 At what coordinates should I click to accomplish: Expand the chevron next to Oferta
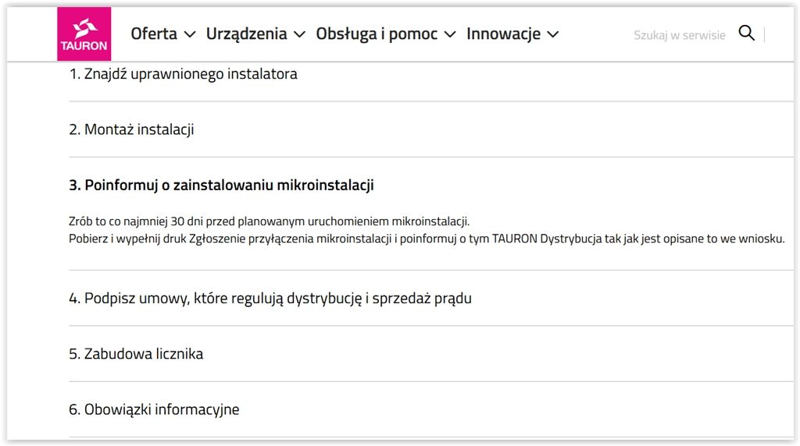tap(190, 34)
